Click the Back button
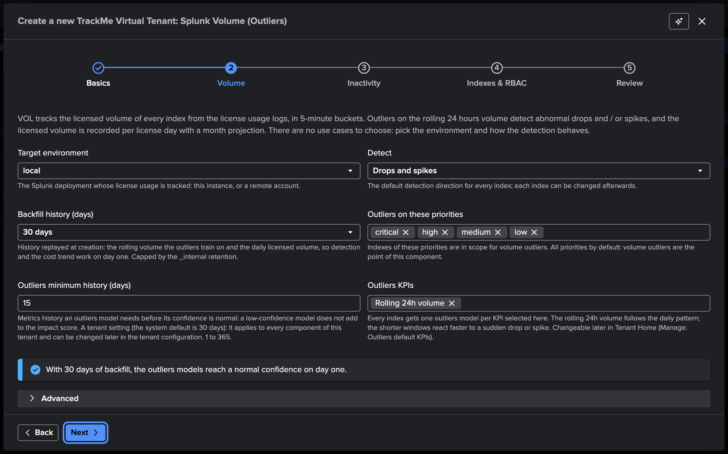Image resolution: width=728 pixels, height=454 pixels. (38, 432)
